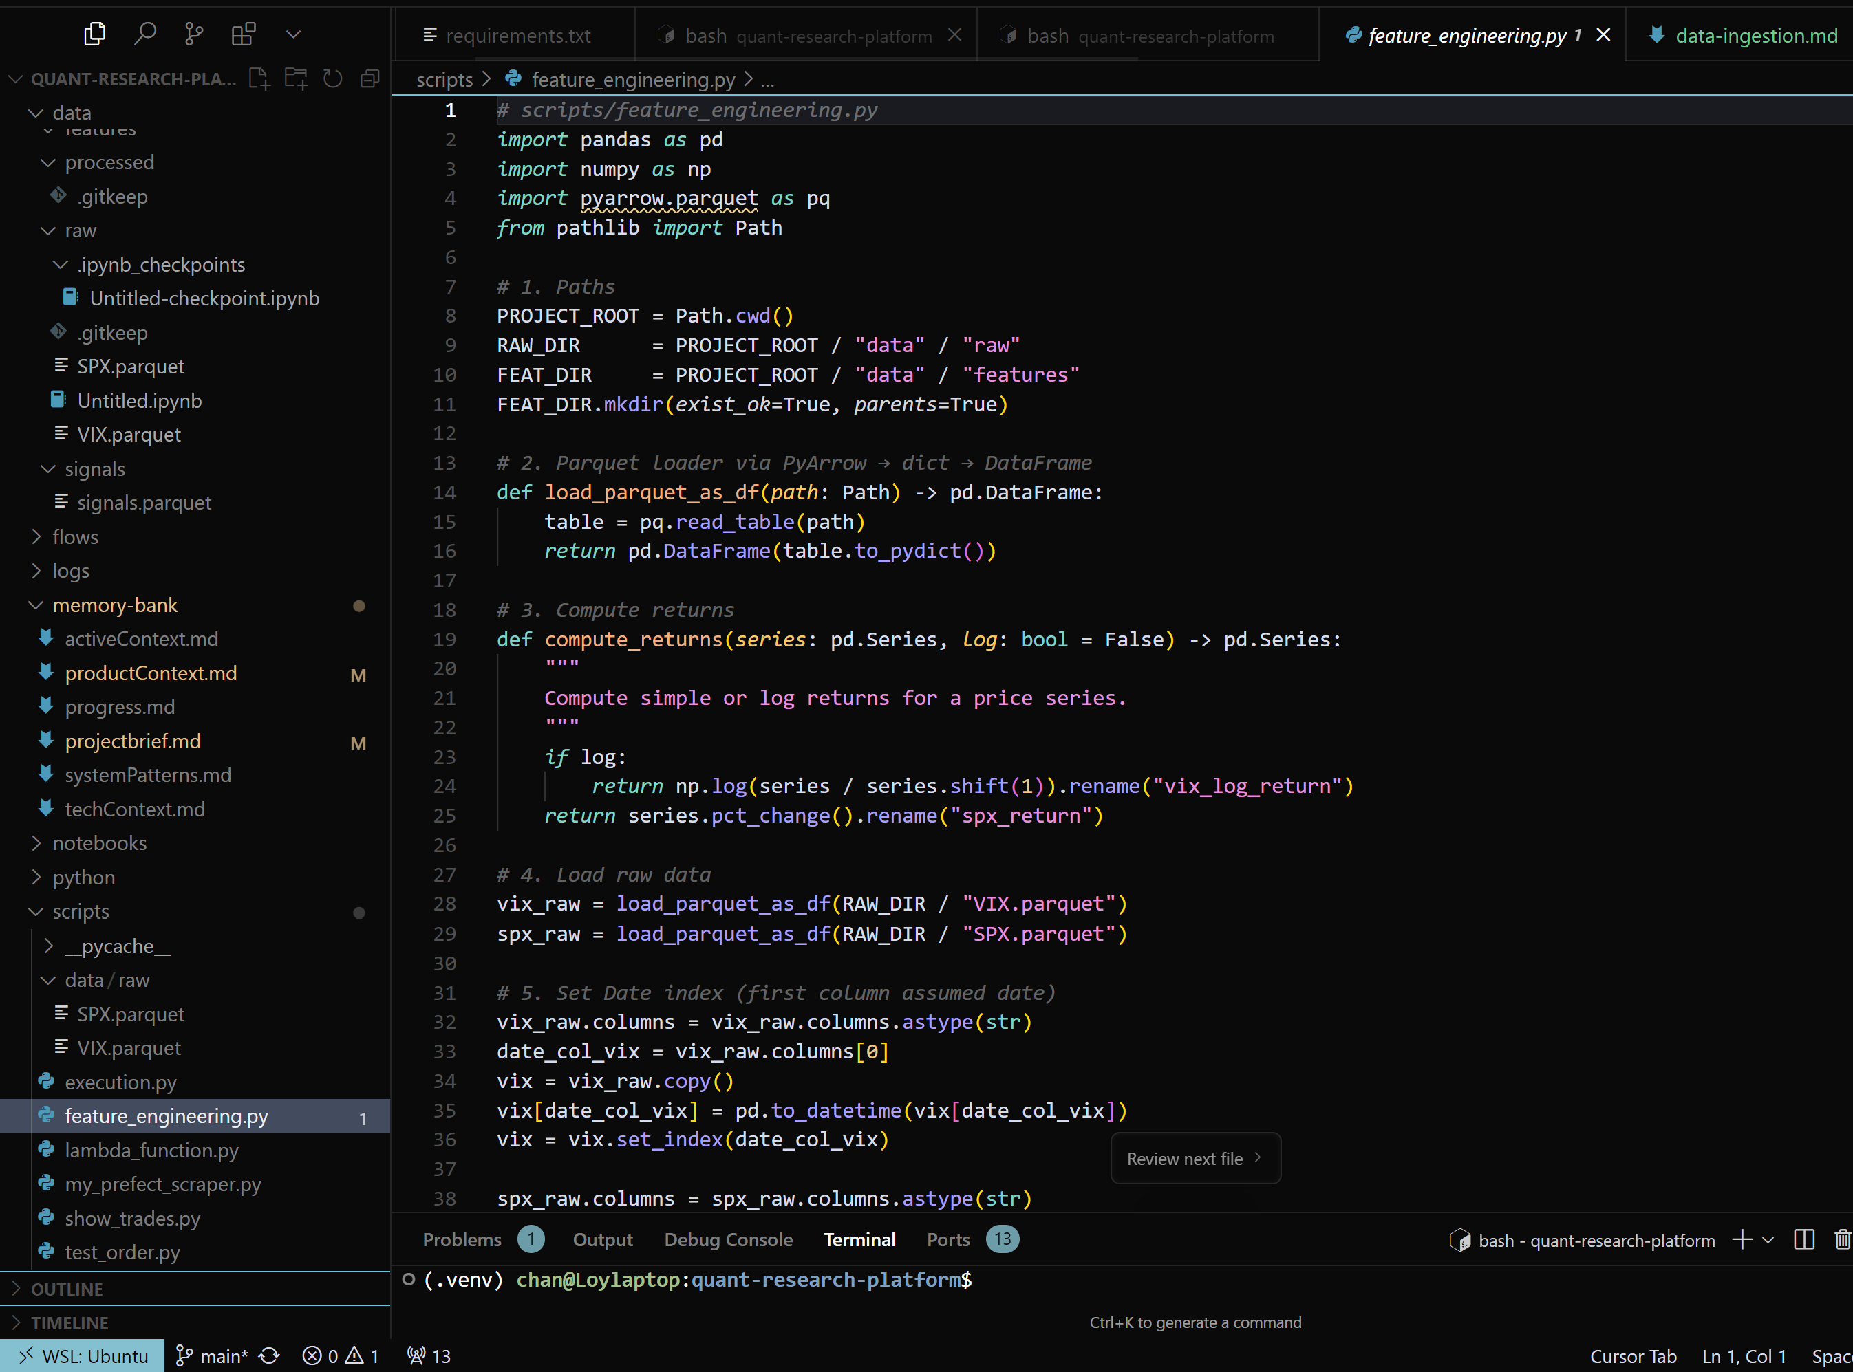Open the Search view icon
Viewport: 1853px width, 1372px height.
click(144, 34)
